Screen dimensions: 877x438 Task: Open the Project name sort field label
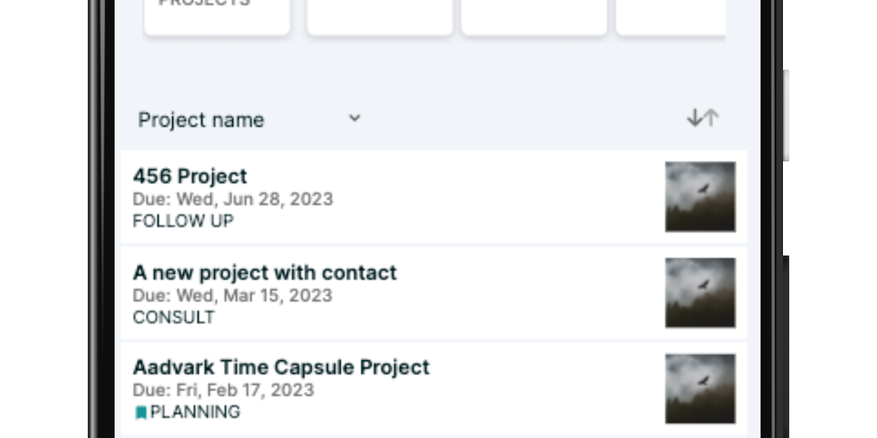(201, 121)
